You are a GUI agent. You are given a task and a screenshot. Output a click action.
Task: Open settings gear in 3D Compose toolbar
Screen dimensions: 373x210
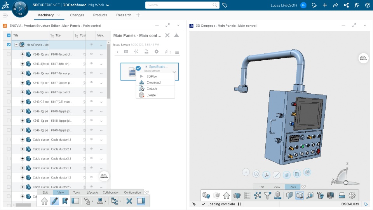pos(352,196)
